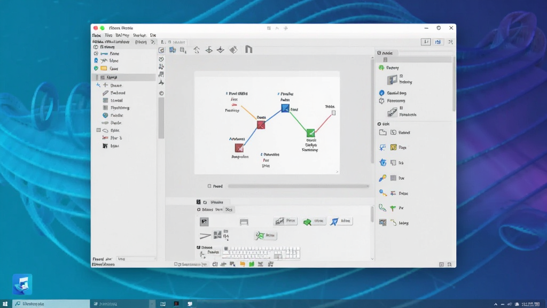The height and width of the screenshot is (308, 547).
Task: Click the diamond-shaped icon in the canvas toolbar
Action: tap(233, 50)
